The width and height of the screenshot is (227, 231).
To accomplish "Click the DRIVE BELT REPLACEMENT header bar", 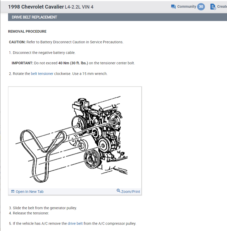I will pyautogui.click(x=117, y=17).
